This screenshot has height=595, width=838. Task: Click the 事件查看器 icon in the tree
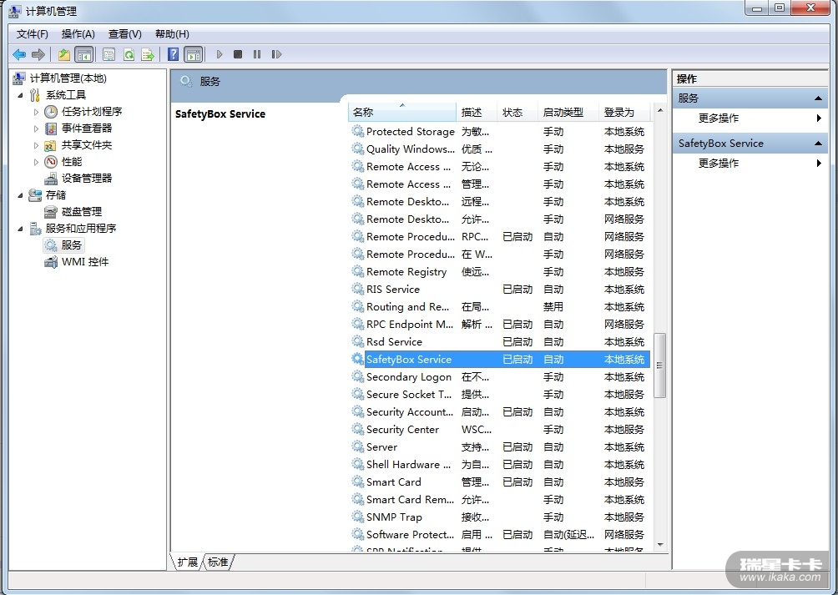51,129
